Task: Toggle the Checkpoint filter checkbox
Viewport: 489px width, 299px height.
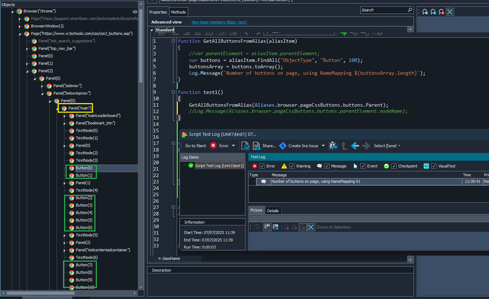Action: pyautogui.click(x=394, y=166)
